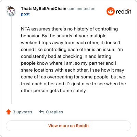Click the line "weekend trips away from each other"

71,43
